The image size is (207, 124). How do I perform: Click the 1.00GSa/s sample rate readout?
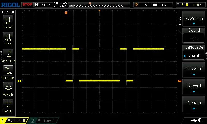(x=61, y=3)
